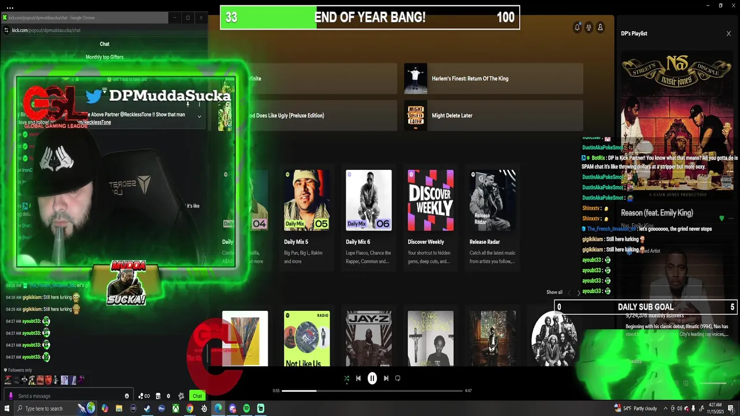Open Spotify profile icon

coord(600,27)
